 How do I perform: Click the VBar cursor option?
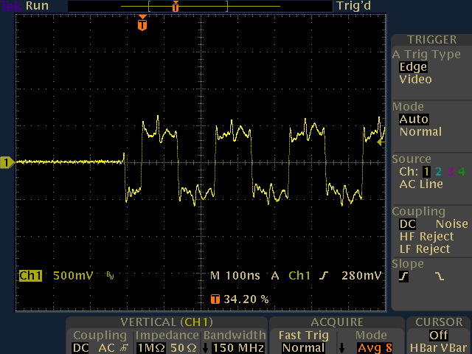coord(454,347)
